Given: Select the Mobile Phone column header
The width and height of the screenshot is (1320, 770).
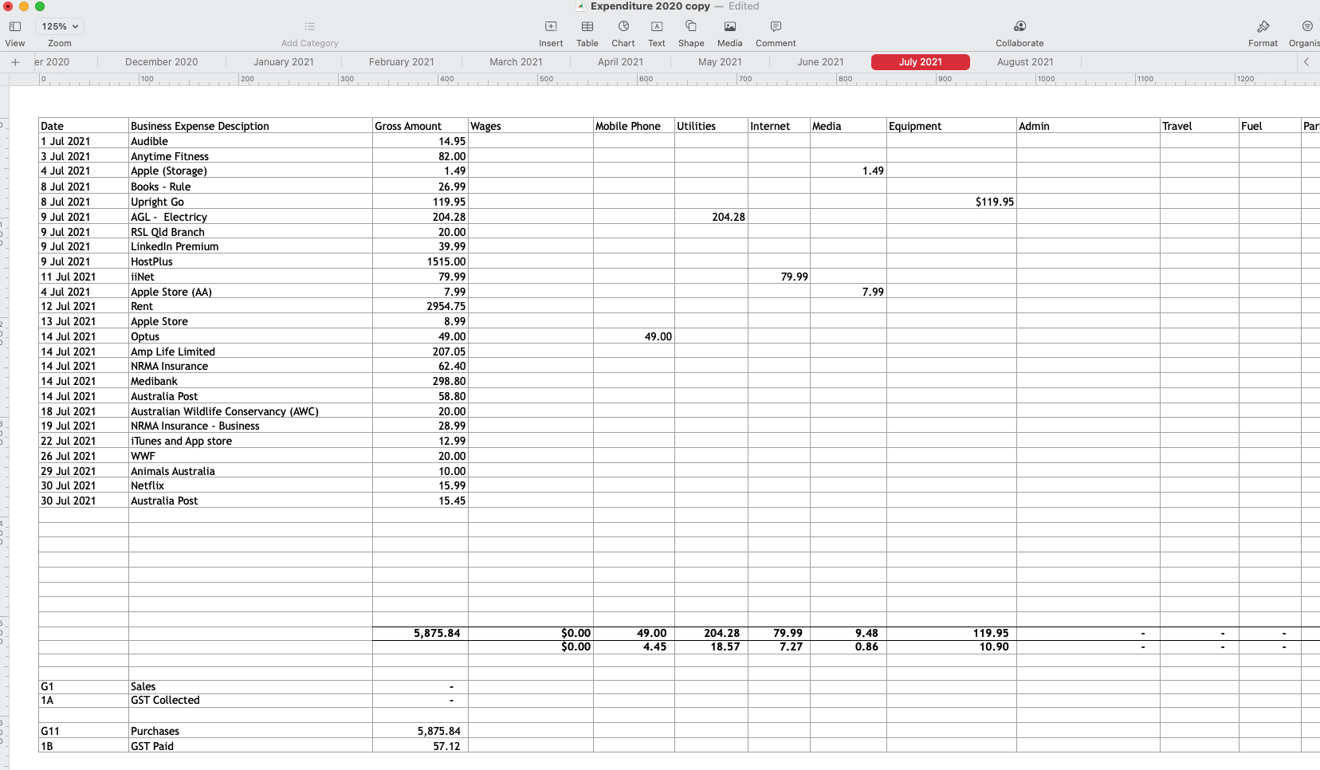Looking at the screenshot, I should click(634, 126).
